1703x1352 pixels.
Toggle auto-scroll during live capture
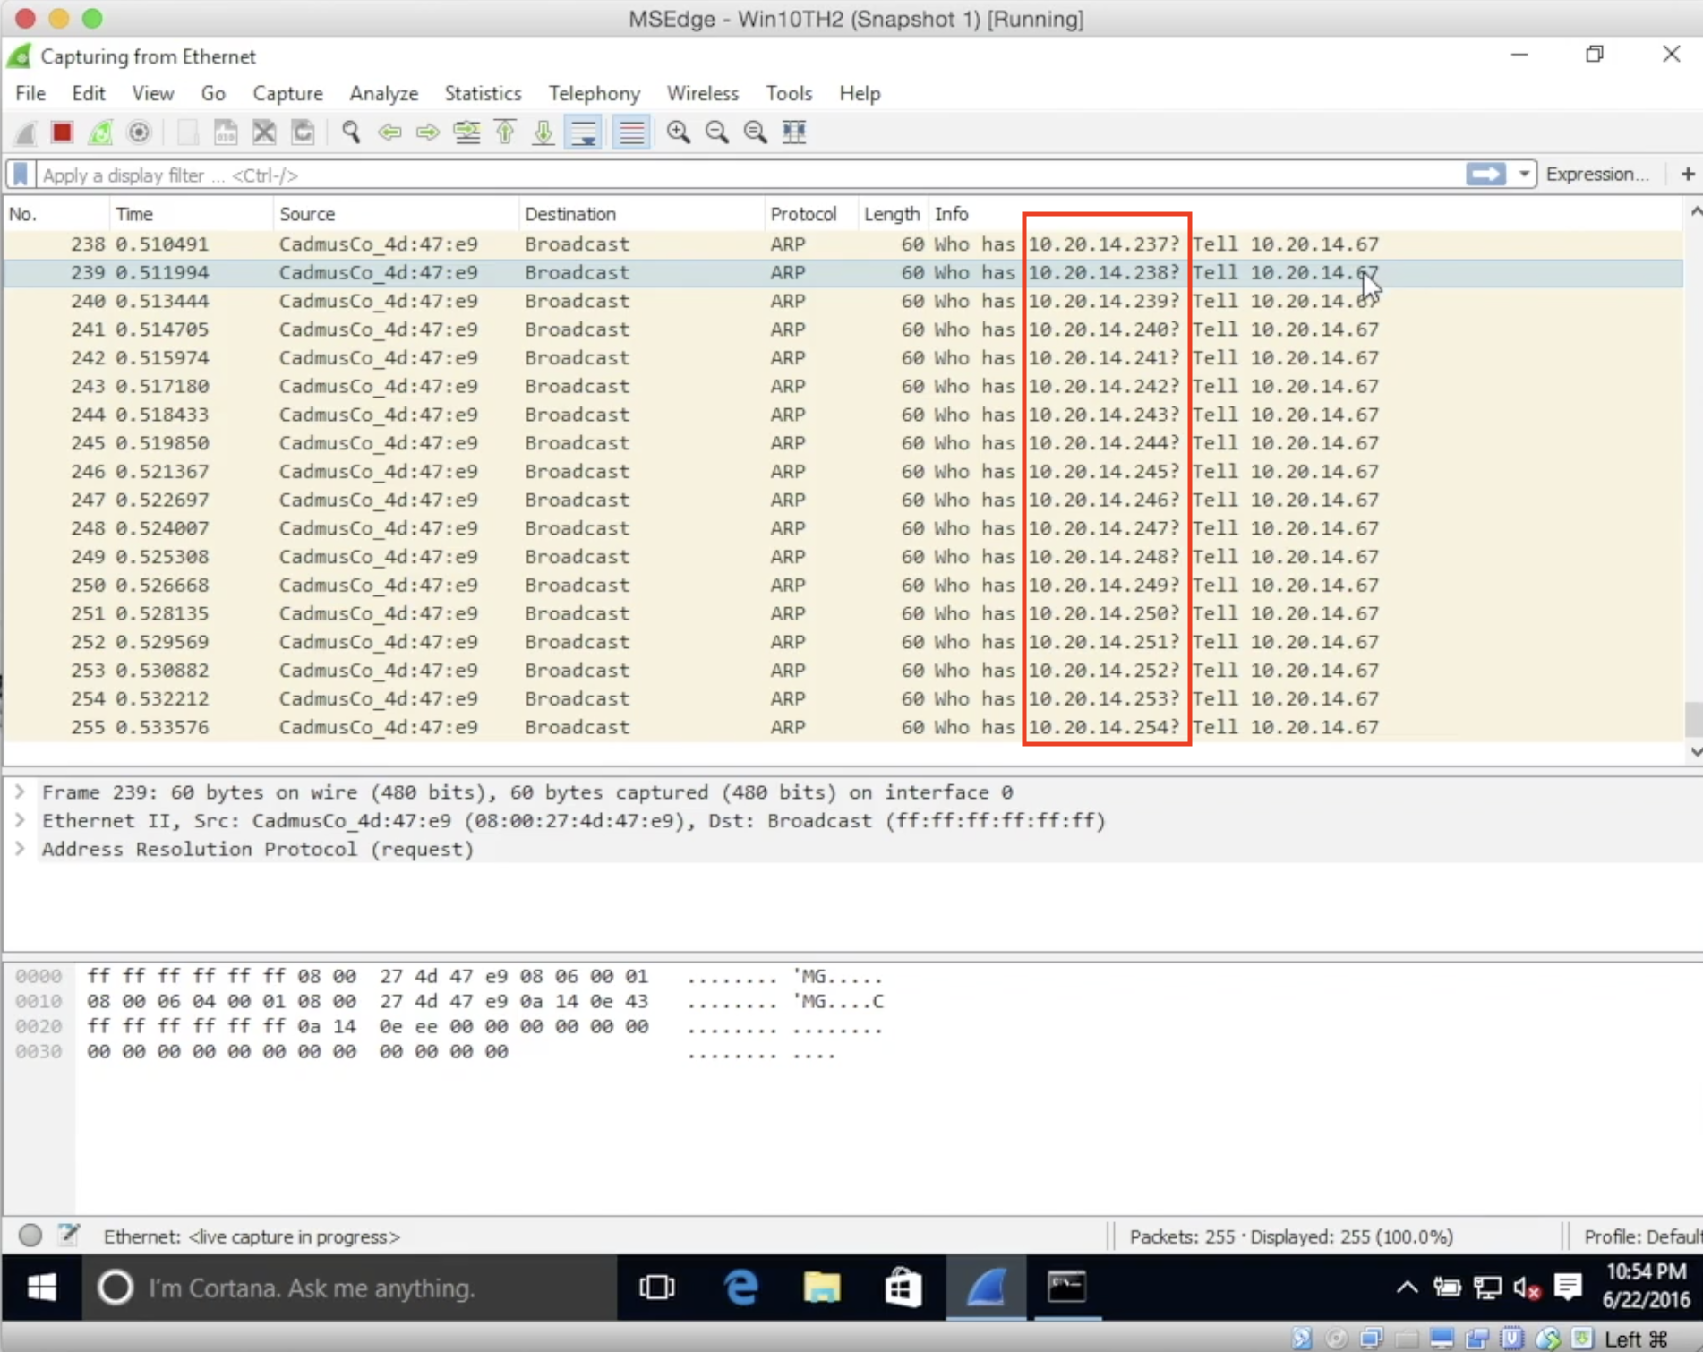(584, 133)
